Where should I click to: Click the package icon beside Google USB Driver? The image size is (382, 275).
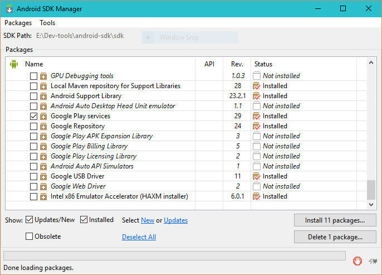pos(43,176)
